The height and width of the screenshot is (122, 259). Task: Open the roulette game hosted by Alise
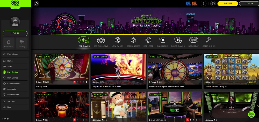(x=62, y=107)
